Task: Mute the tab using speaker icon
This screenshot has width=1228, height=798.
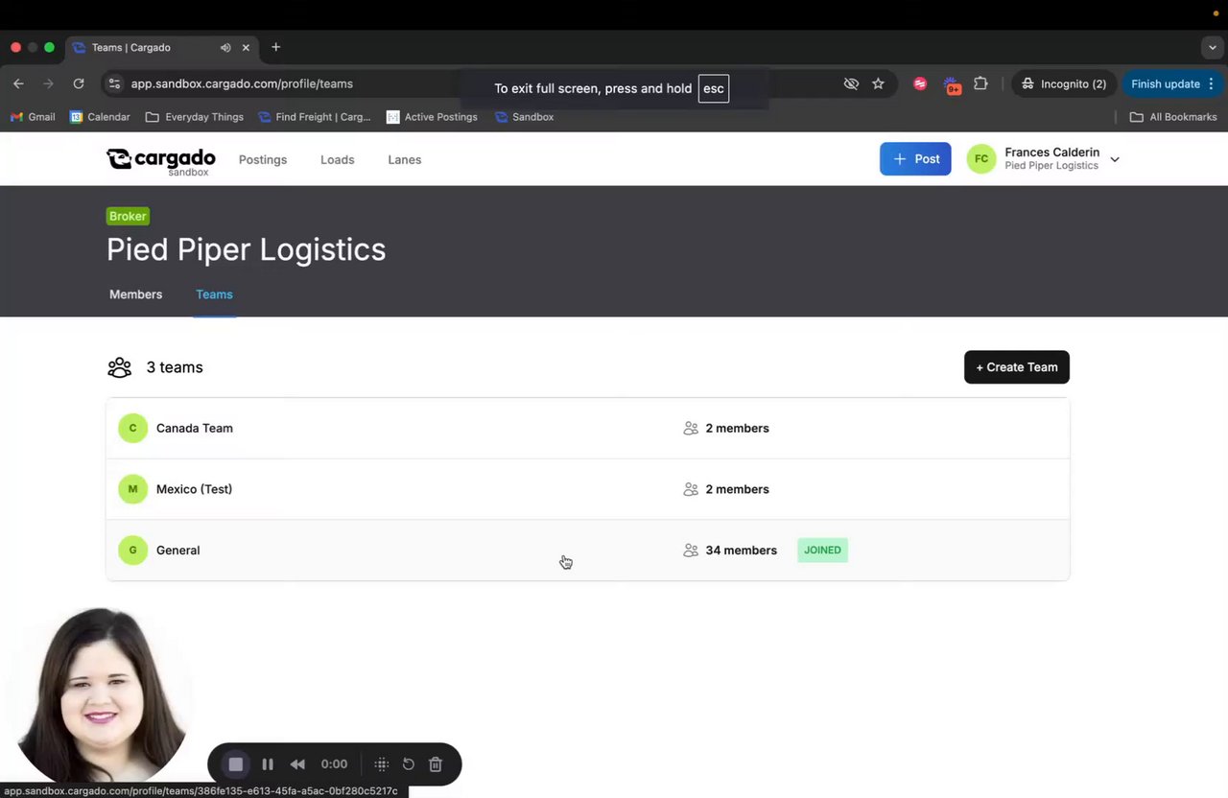Action: point(225,47)
